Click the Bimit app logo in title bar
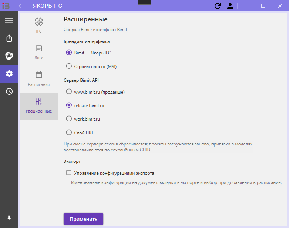The height and width of the screenshot is (228, 289). click(x=6, y=6)
